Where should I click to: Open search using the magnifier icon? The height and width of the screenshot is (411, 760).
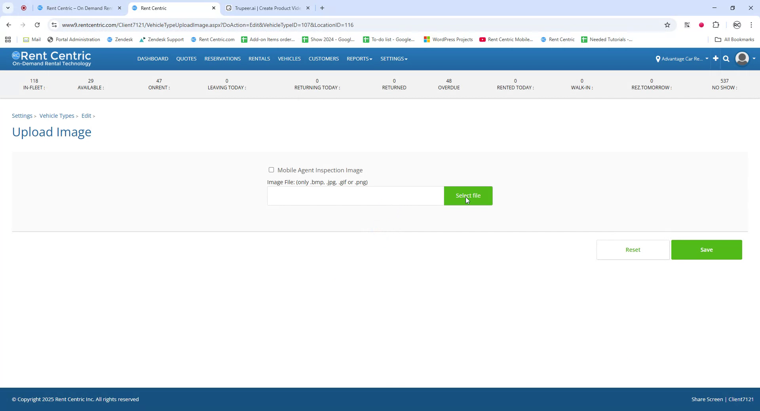[x=726, y=58]
